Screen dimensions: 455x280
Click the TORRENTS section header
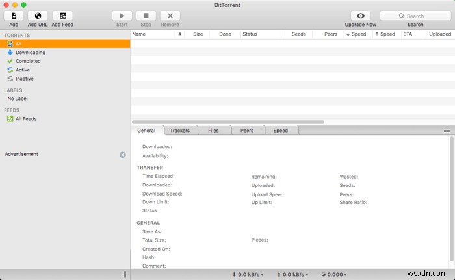pos(17,35)
